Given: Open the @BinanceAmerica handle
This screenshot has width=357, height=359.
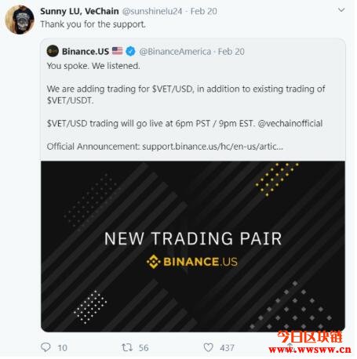Looking at the screenshot, I should click(175, 52).
